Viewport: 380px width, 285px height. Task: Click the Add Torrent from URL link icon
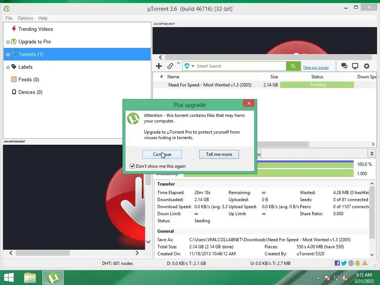pos(170,66)
